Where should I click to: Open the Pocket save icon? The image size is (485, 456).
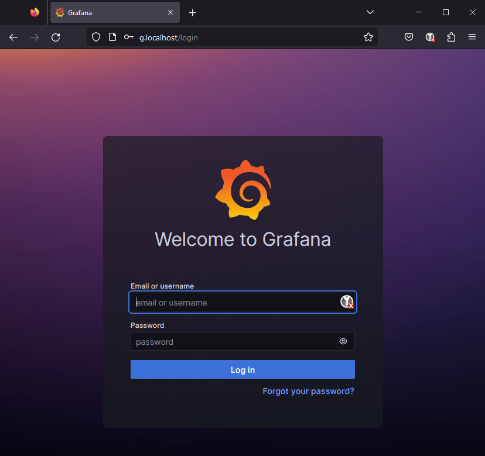(409, 37)
